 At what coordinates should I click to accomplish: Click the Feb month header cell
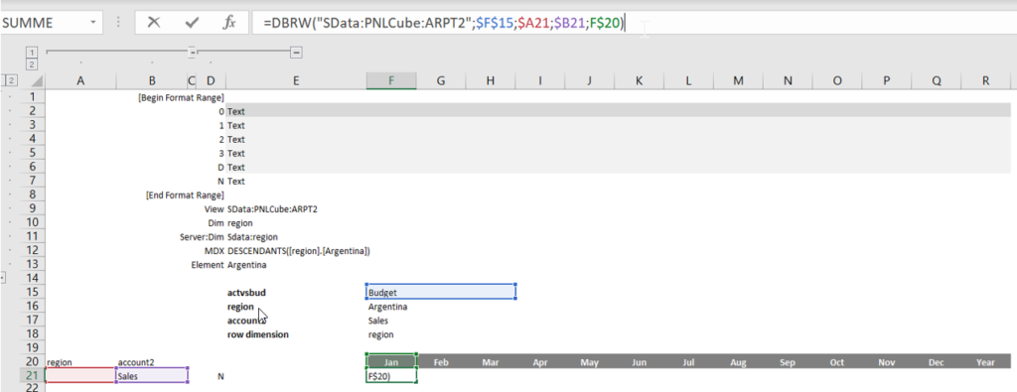(441, 362)
